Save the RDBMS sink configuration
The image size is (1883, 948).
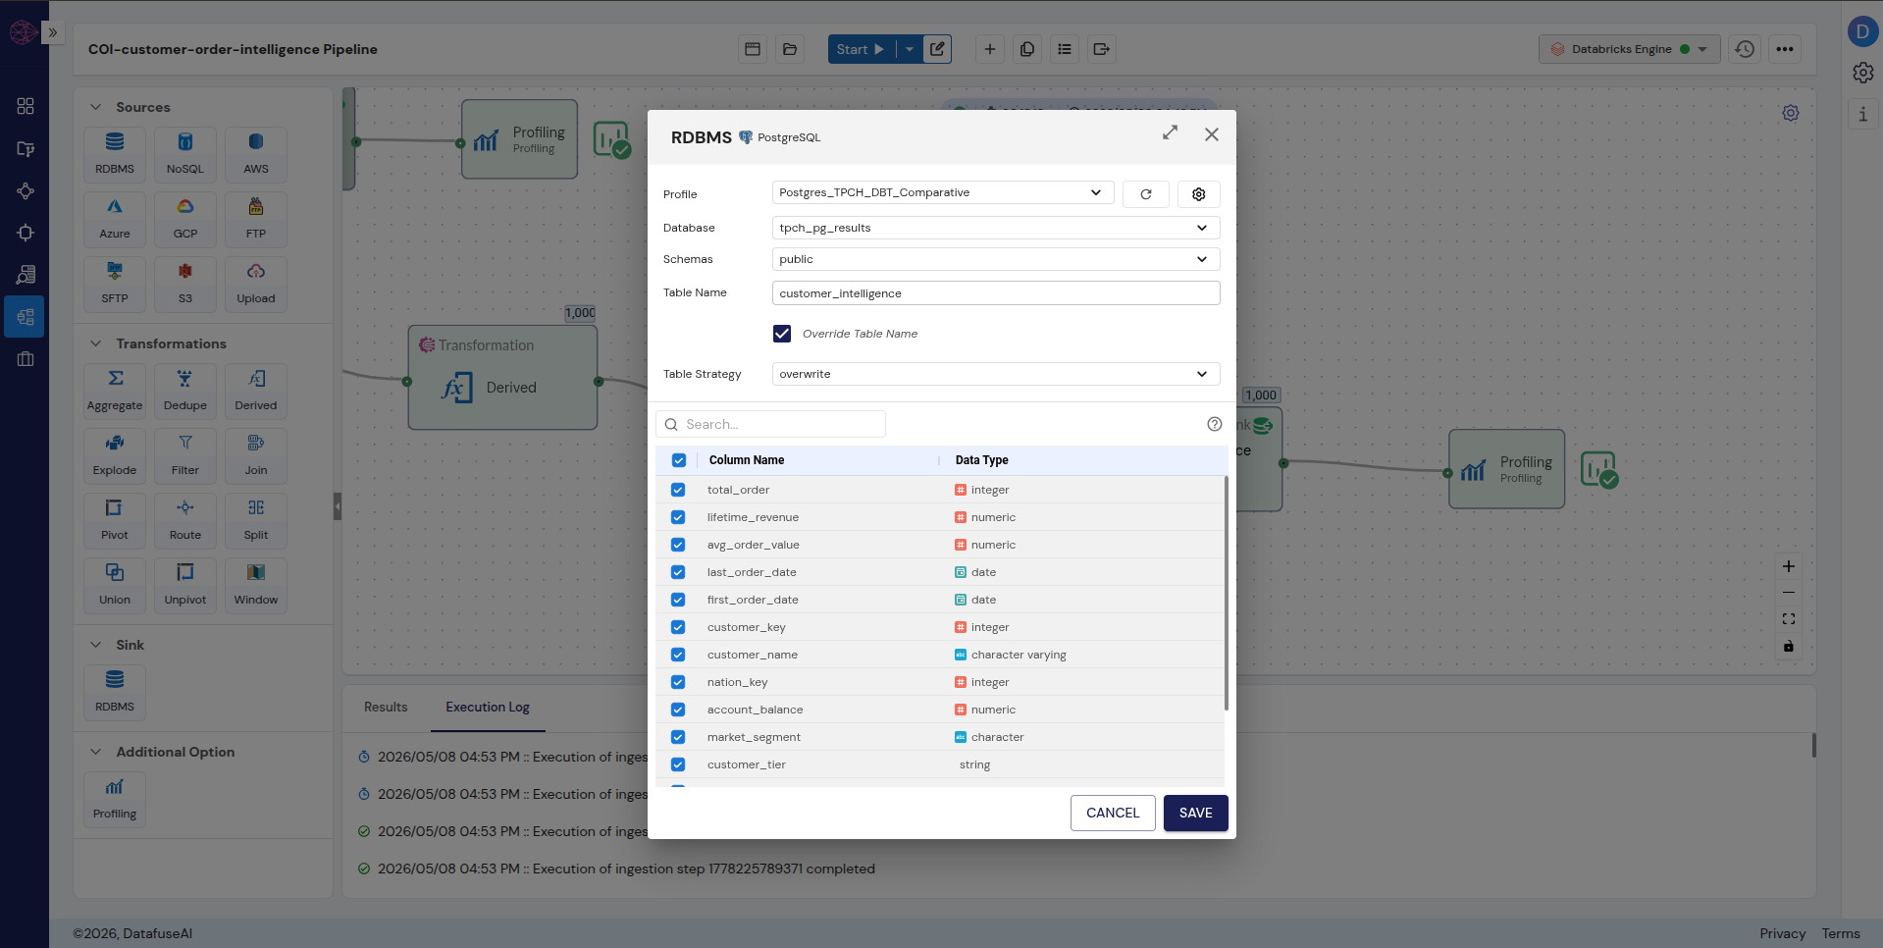(x=1195, y=813)
